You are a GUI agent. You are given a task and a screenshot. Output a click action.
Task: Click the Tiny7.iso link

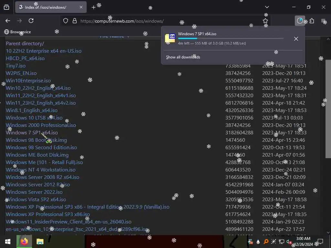16,66
